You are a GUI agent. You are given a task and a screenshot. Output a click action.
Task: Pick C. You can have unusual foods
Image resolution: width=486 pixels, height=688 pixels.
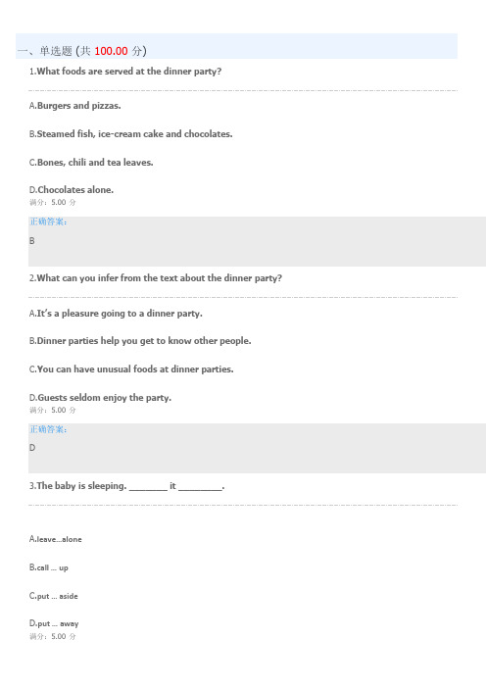(x=131, y=369)
